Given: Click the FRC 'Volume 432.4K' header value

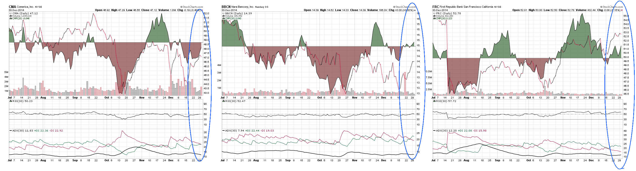Looking at the screenshot, I should [x=586, y=10].
